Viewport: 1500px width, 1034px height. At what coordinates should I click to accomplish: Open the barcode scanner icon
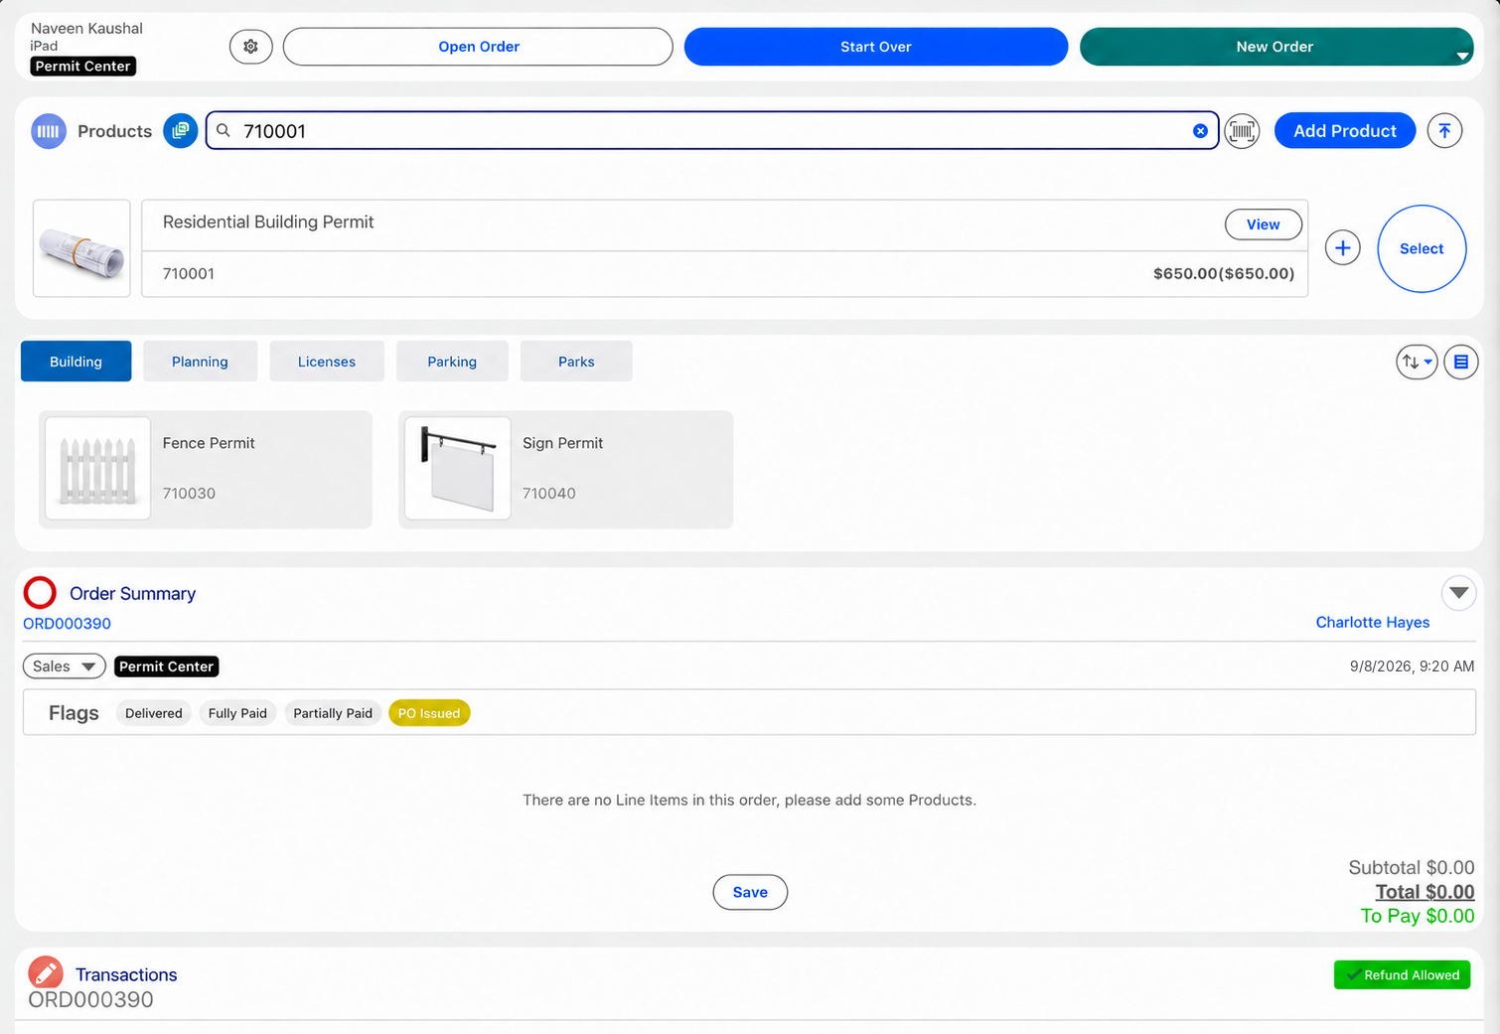click(x=1242, y=131)
